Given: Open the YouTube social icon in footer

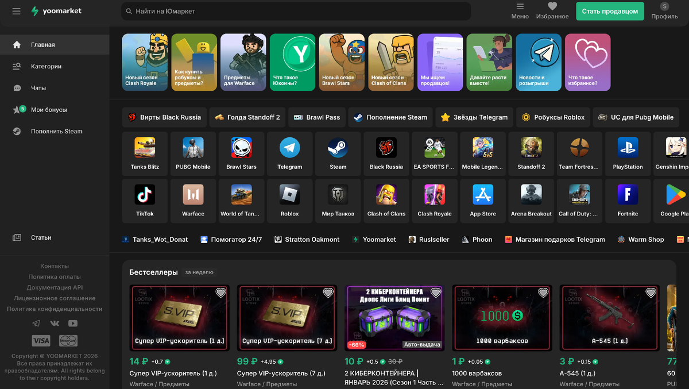Looking at the screenshot, I should pos(73,323).
